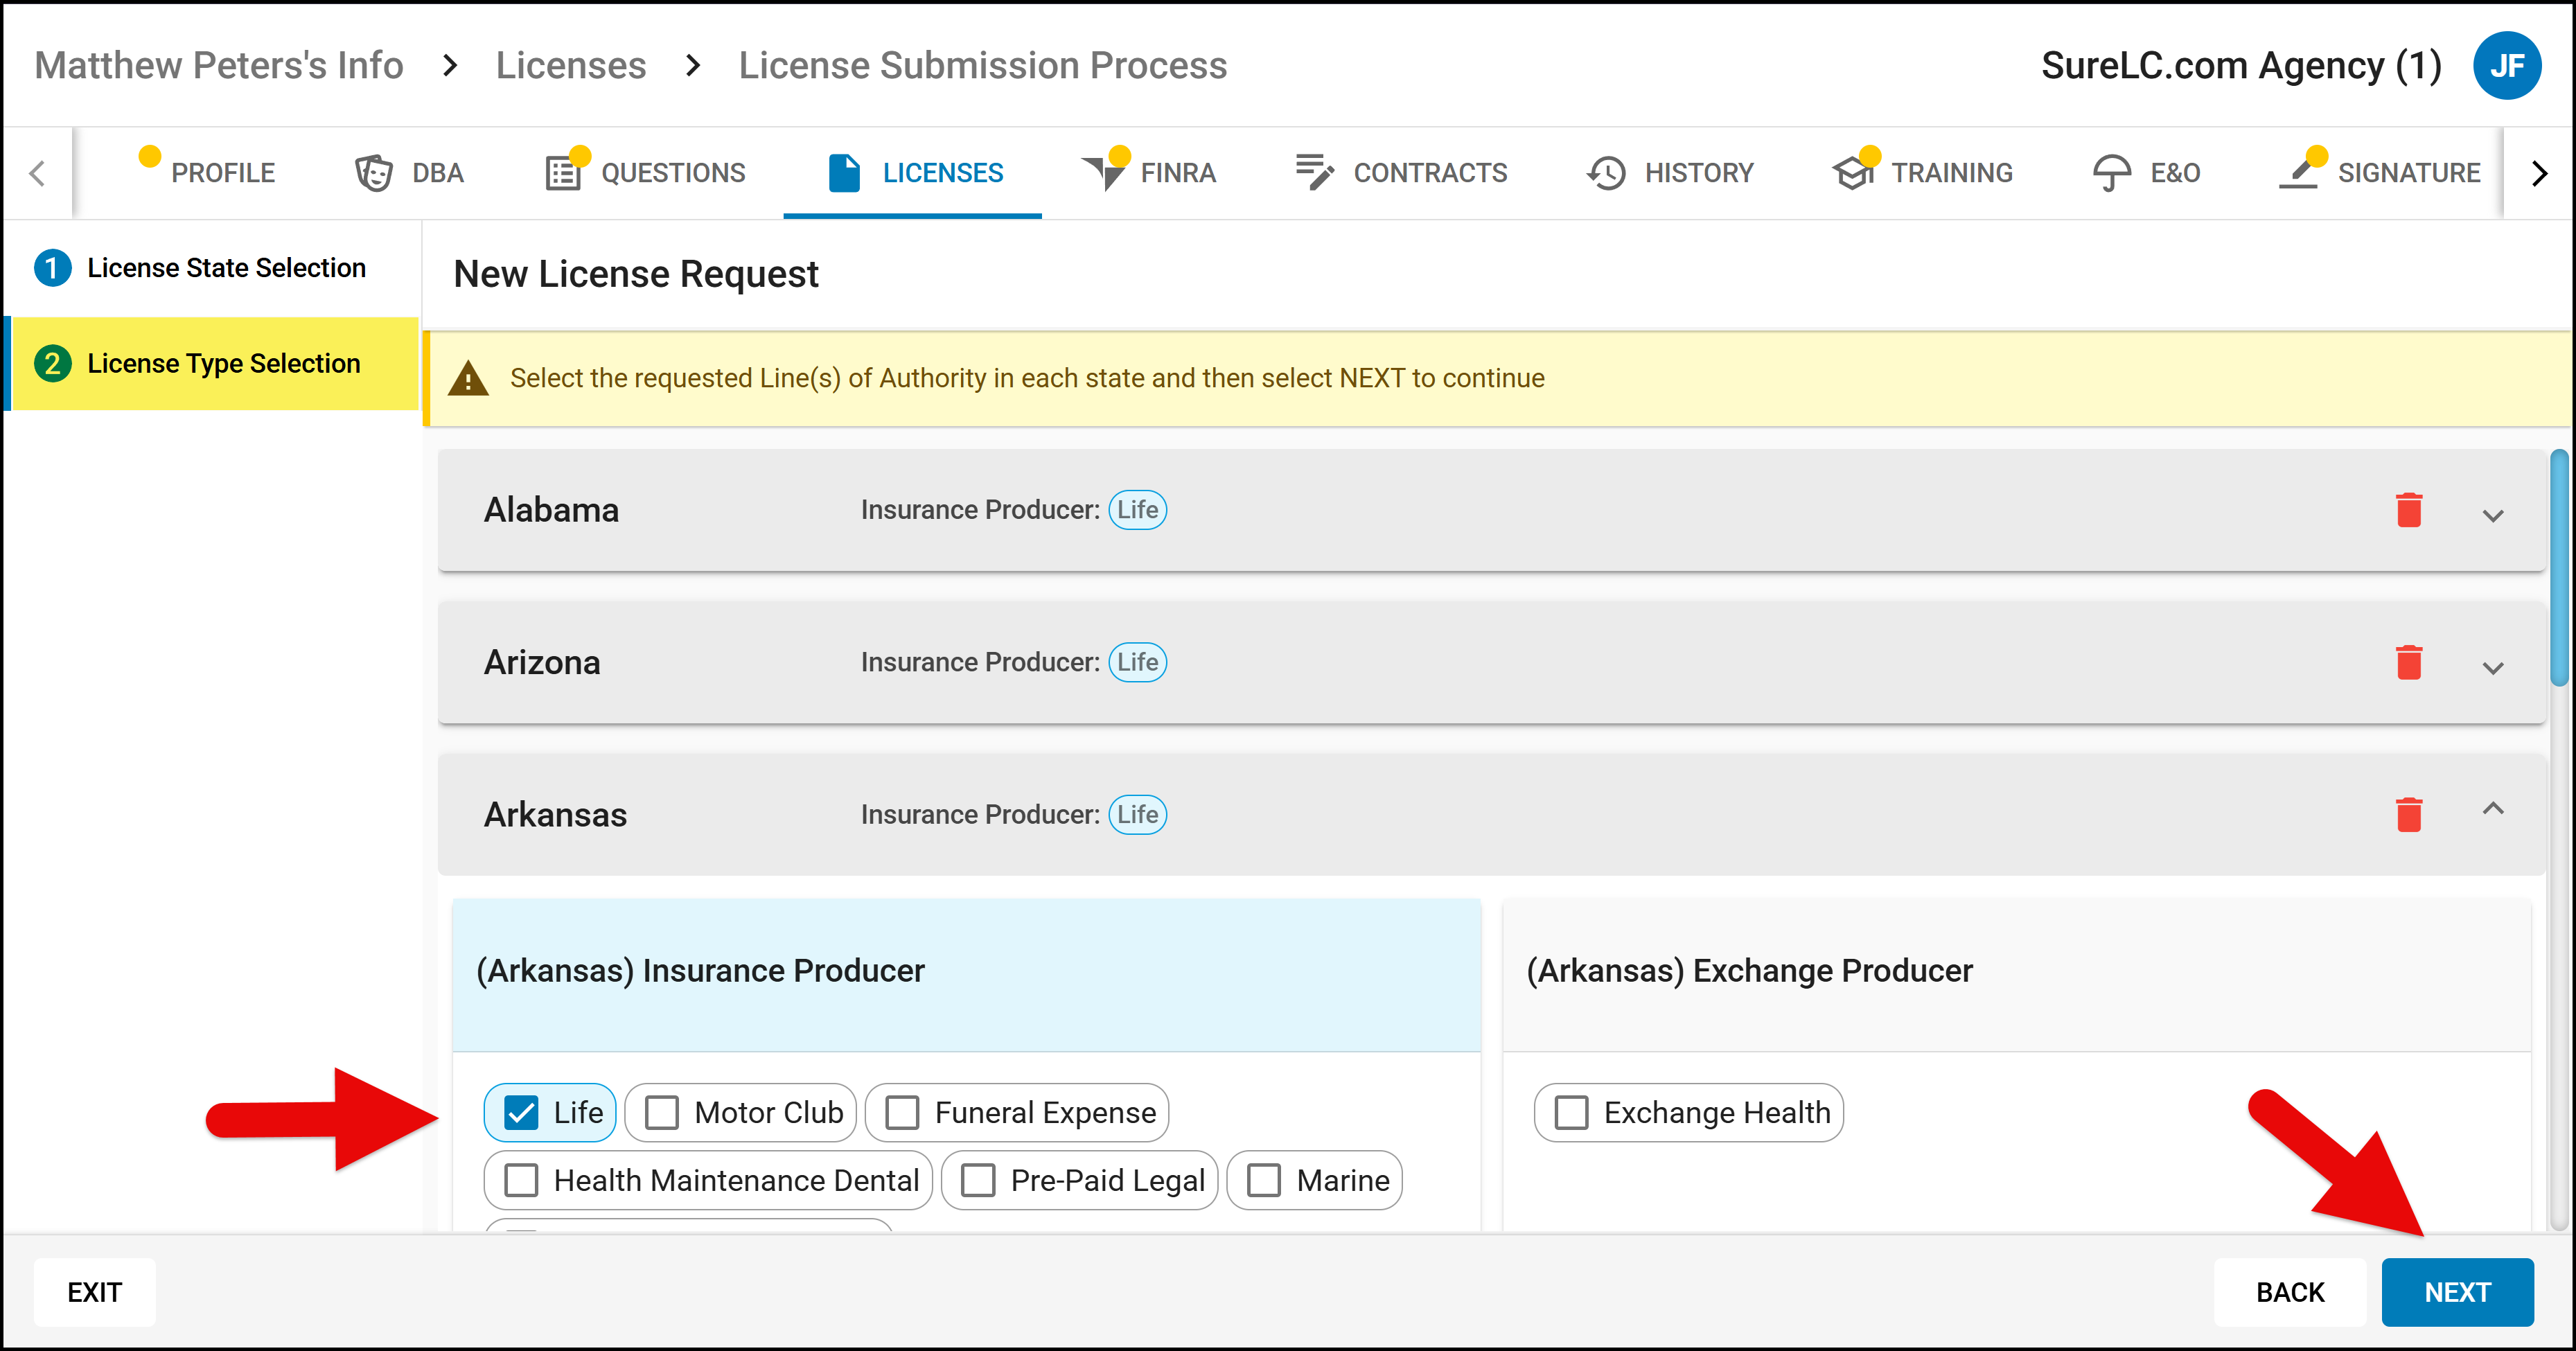Screen dimensions: 2576x1351
Task: Check the Funeral Expense checkbox
Action: pos(902,1113)
